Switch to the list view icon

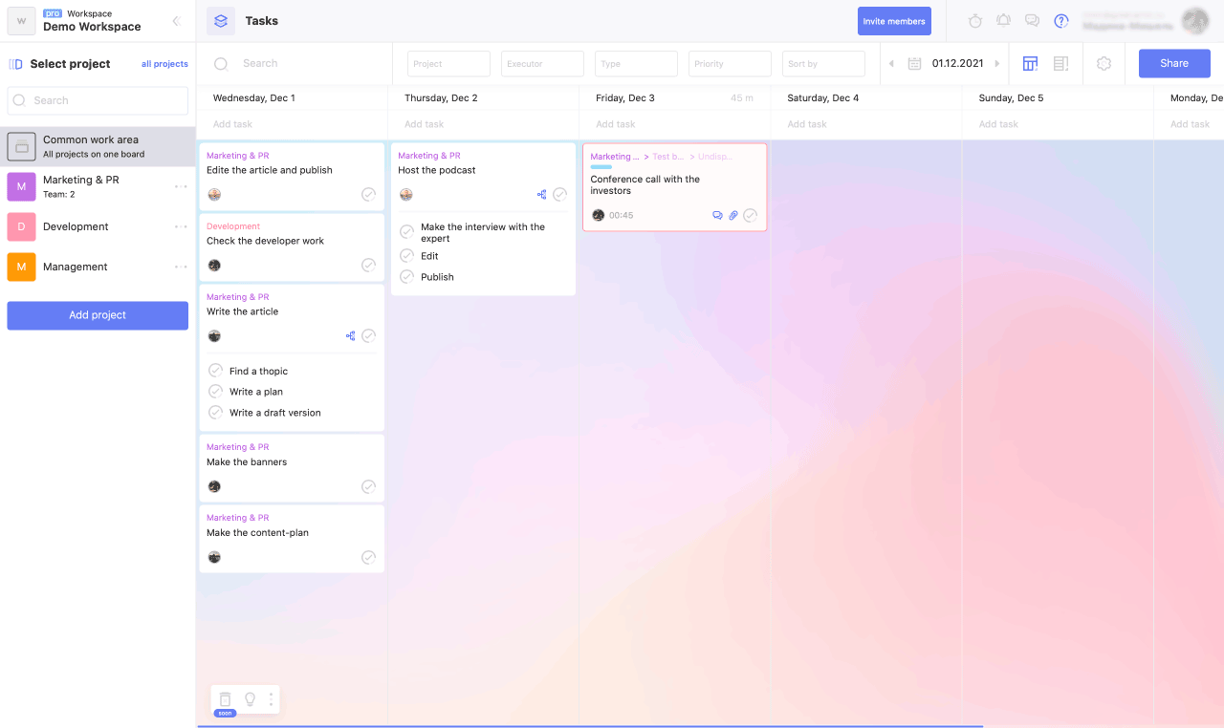[x=1060, y=64]
